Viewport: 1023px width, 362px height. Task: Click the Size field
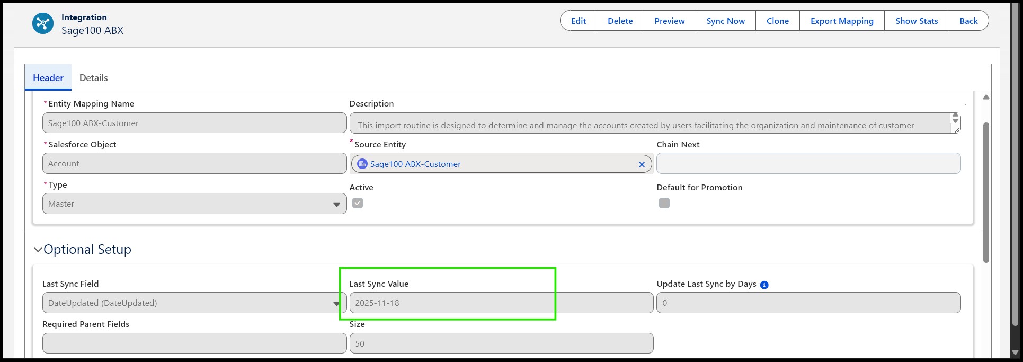coord(501,343)
